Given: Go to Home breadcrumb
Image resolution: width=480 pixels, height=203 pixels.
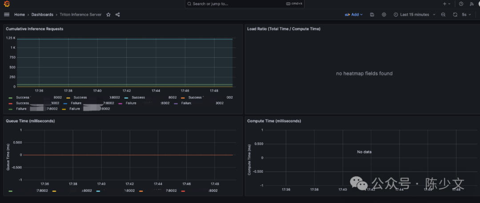Looking at the screenshot, I should tap(20, 14).
